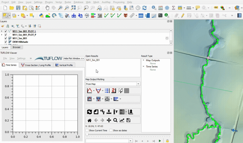Click the ARR toolbar icon
This screenshot has height=143, width=243.
click(141, 15)
